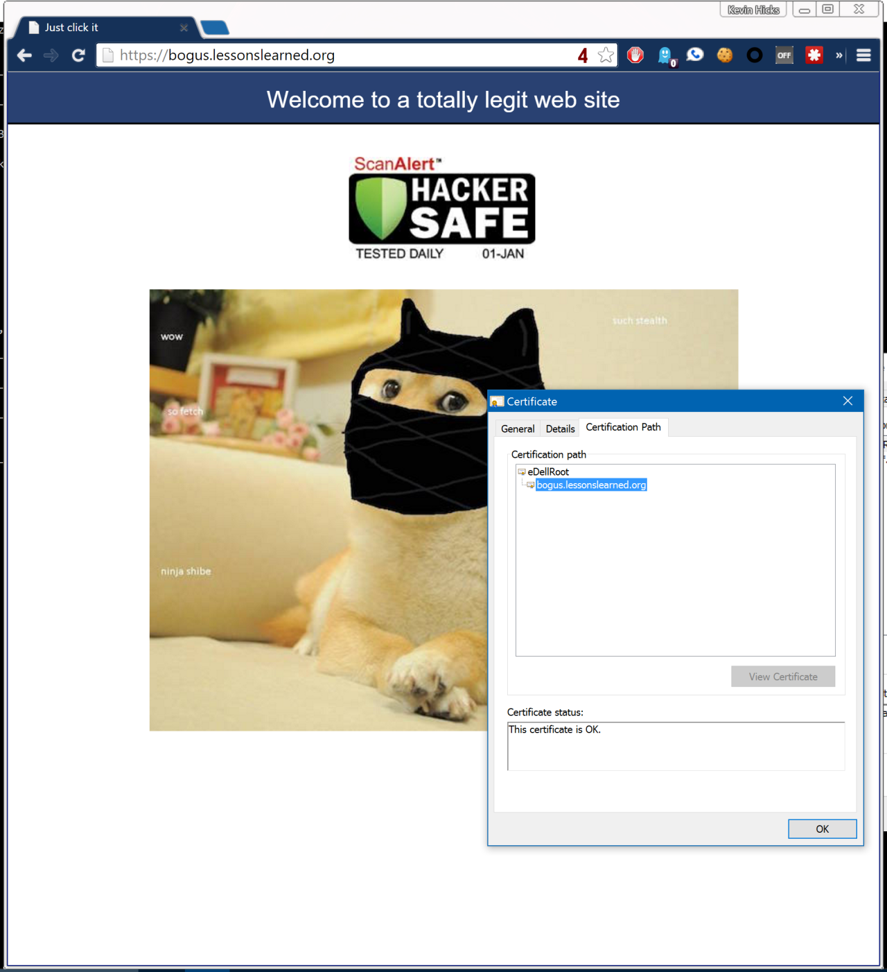Bookmark this page with the star icon

pos(606,55)
